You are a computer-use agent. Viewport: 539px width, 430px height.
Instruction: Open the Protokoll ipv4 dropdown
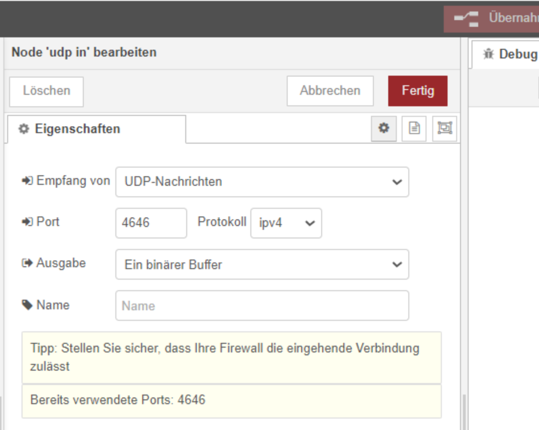pyautogui.click(x=286, y=223)
